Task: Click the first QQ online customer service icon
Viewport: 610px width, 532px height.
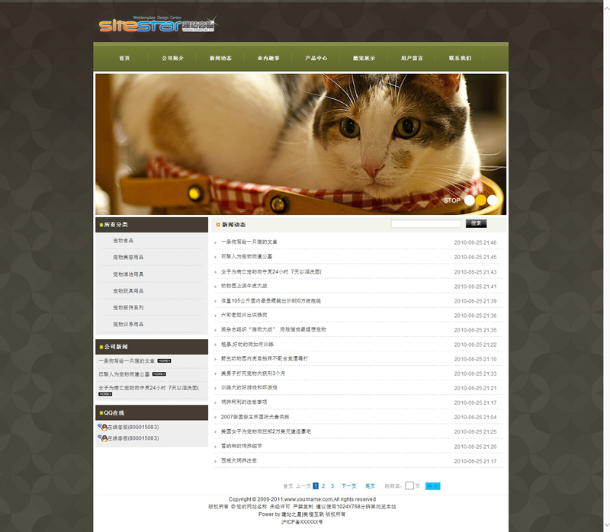Action: (103, 428)
